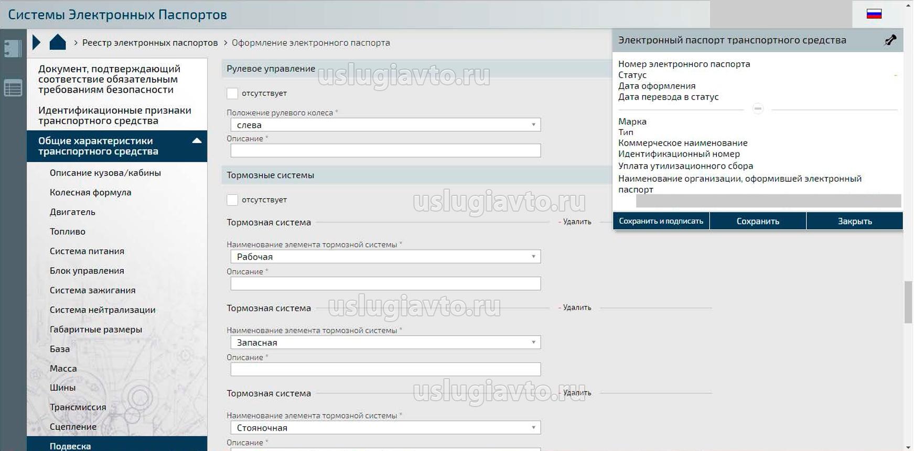This screenshot has height=451, width=914.
Task: Click the vertical page scrollbar thumb
Action: point(908,302)
